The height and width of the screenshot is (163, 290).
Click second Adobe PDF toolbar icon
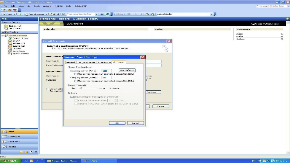click(9, 10)
